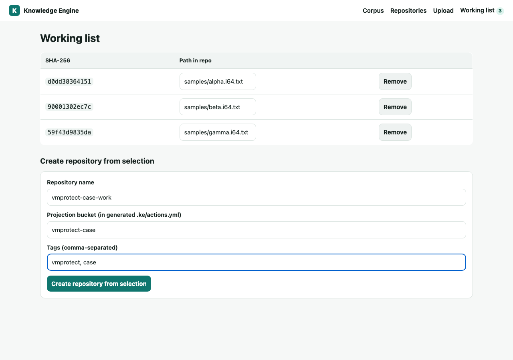The height and width of the screenshot is (360, 513).
Task: Click the Path in repo column header
Action: point(196,60)
